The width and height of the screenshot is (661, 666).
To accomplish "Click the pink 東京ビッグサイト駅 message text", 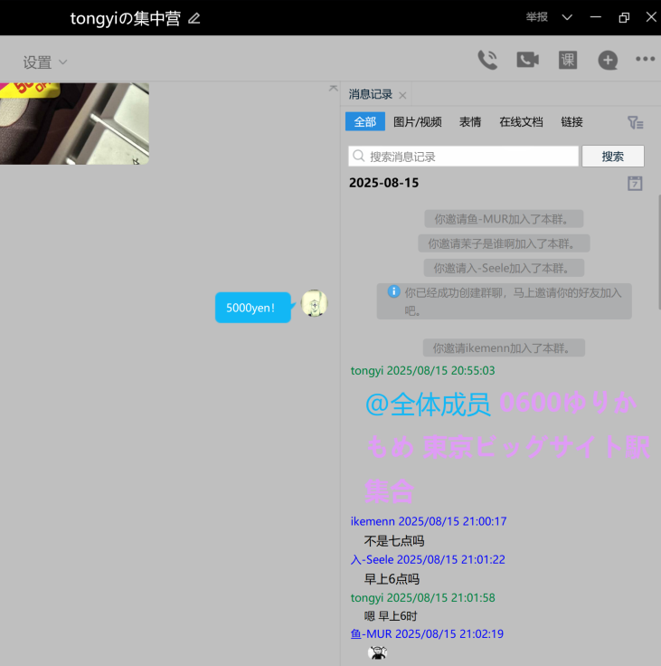I will tap(535, 447).
